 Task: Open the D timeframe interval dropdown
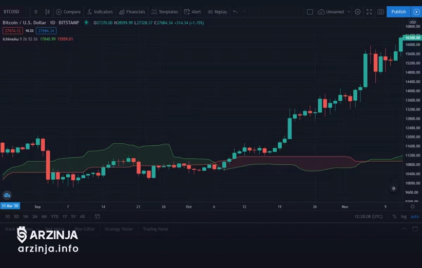[36, 12]
